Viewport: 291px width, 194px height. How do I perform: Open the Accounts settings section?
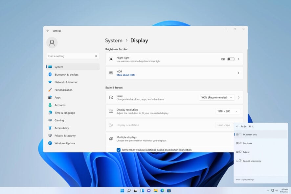pyautogui.click(x=73, y=105)
